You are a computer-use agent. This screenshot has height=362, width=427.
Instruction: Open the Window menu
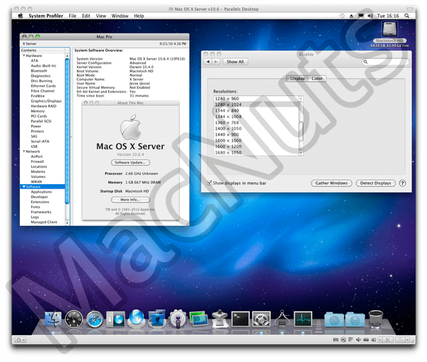coord(120,16)
